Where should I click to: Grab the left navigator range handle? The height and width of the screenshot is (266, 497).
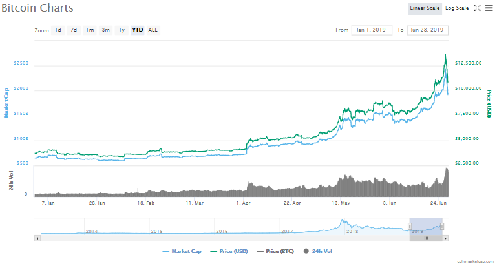[410, 226]
